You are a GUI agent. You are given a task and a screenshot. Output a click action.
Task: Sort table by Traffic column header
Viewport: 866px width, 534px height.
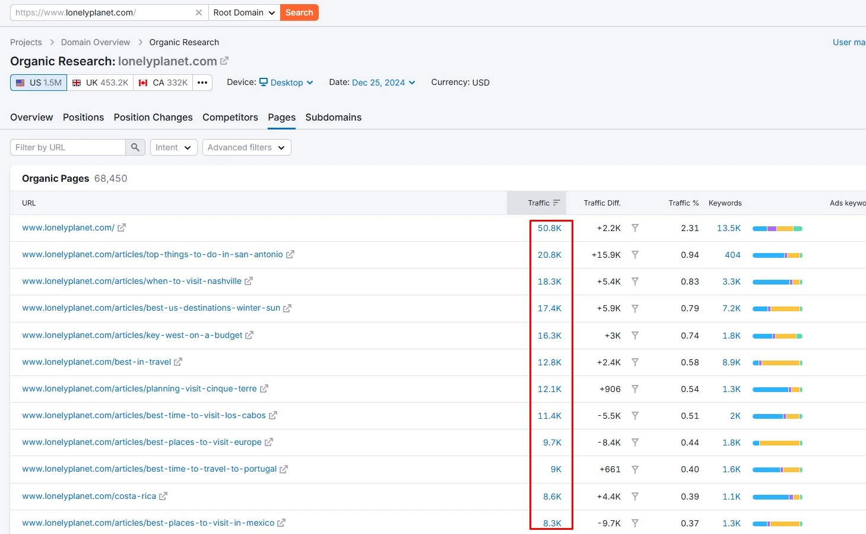click(538, 203)
